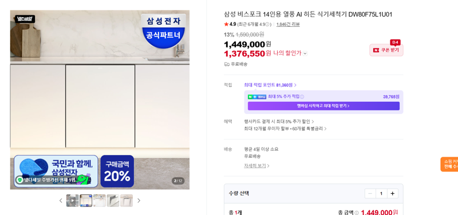This screenshot has height=215, width=458.
Task: Click the quantity input field
Action: point(381,194)
